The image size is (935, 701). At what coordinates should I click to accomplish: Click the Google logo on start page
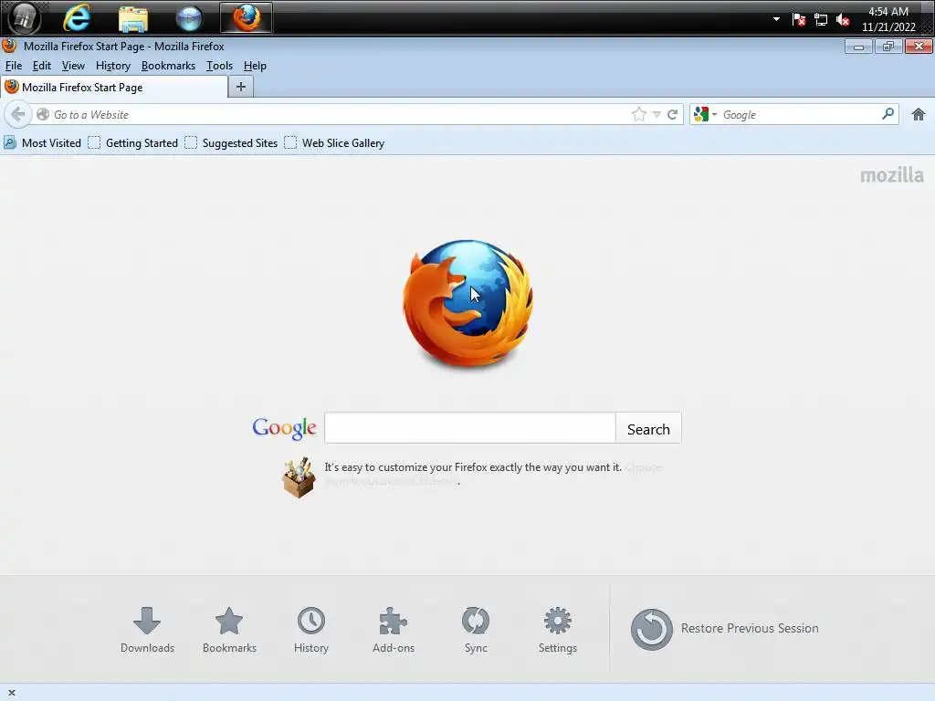click(285, 428)
